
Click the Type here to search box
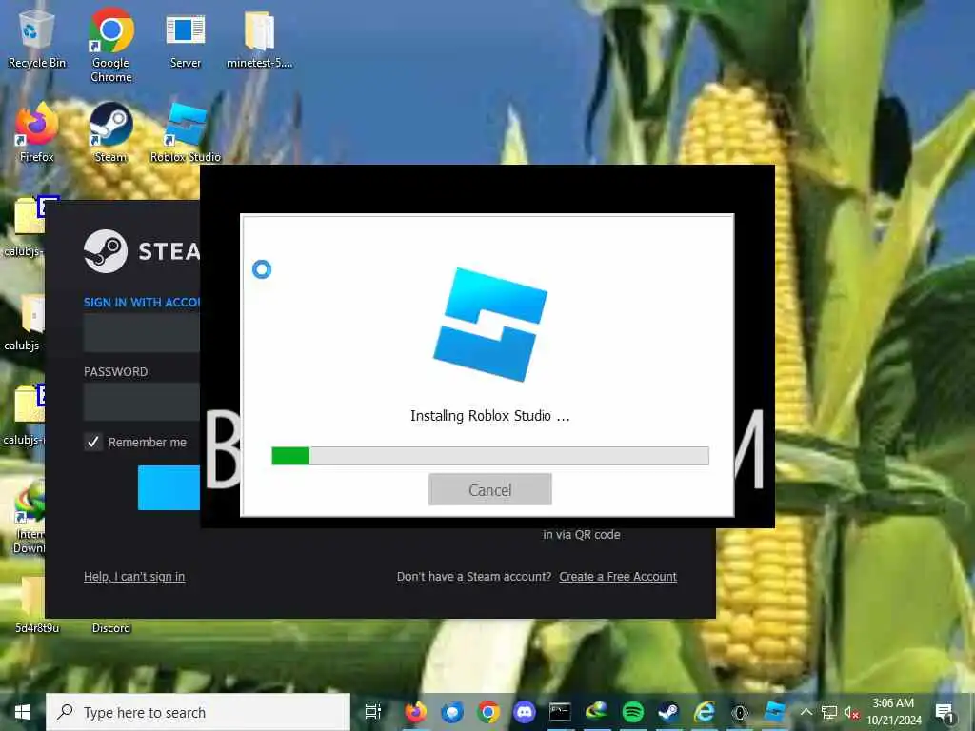pyautogui.click(x=198, y=712)
